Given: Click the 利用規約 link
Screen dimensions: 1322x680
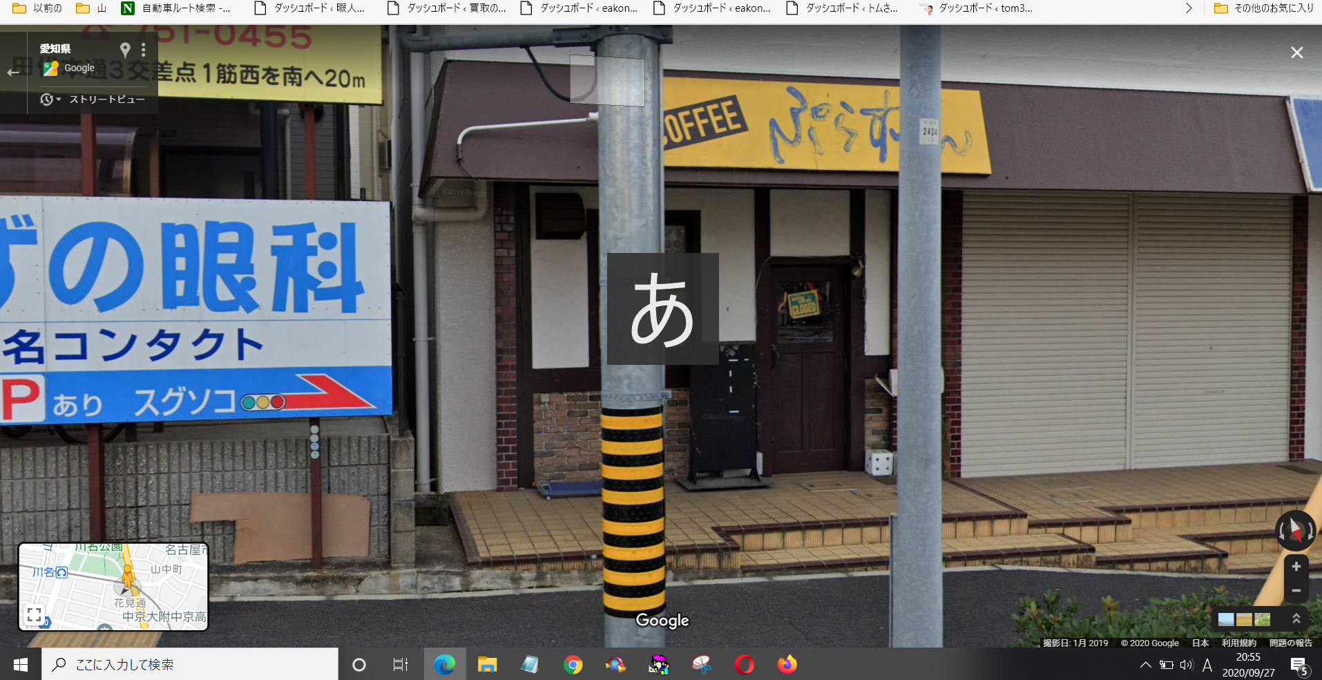Looking at the screenshot, I should point(1238,643).
